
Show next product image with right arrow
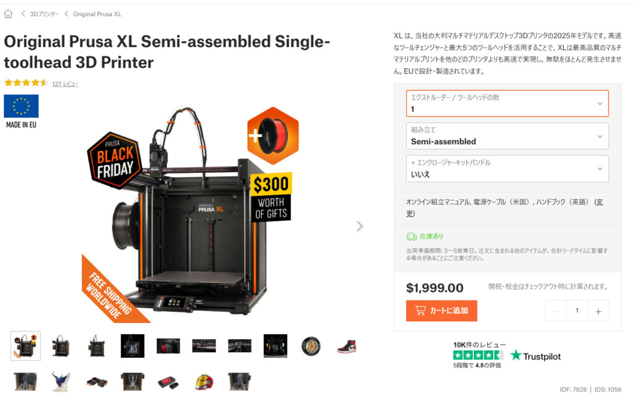pyautogui.click(x=360, y=226)
